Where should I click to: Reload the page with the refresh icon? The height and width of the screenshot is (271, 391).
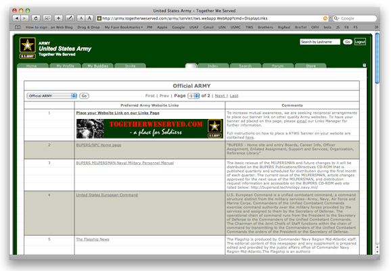(x=36, y=18)
